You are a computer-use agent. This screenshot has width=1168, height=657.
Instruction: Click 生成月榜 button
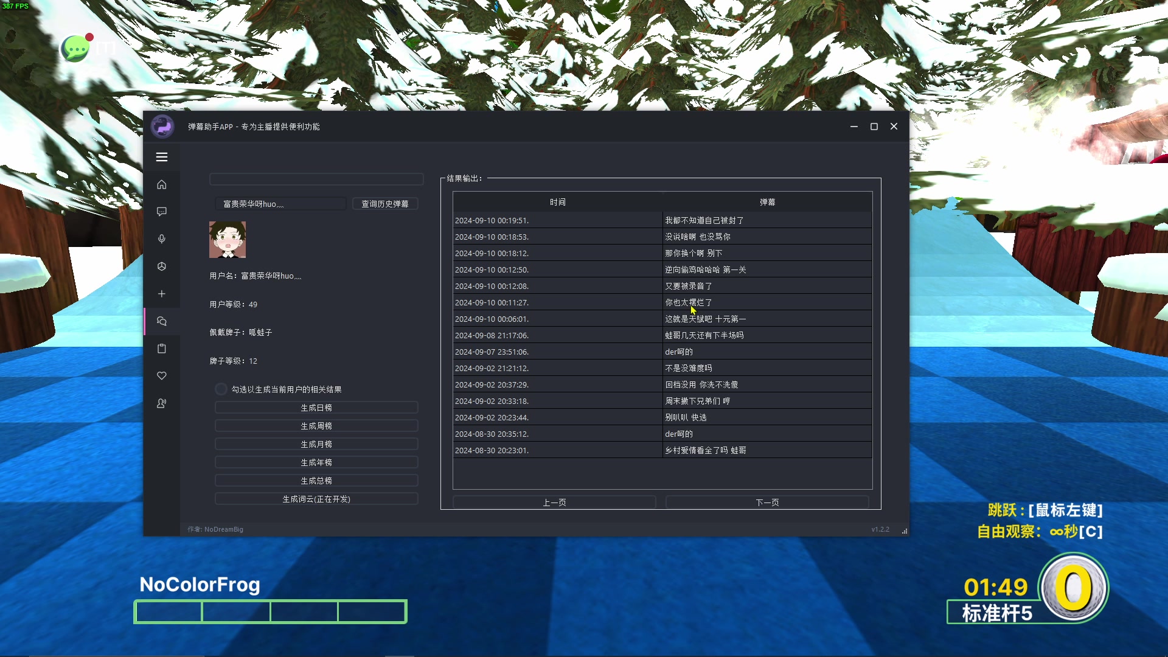316,443
